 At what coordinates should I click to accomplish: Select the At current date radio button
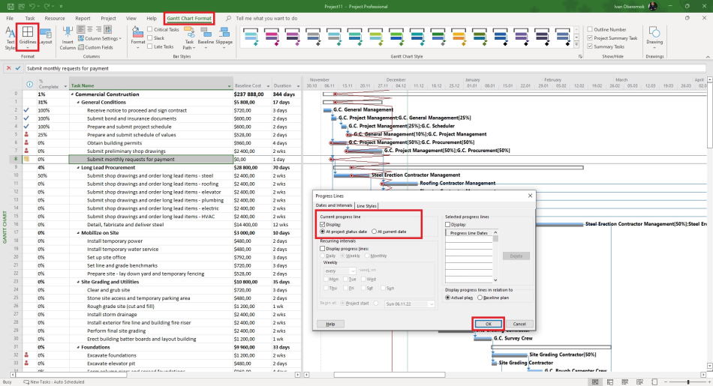click(375, 232)
